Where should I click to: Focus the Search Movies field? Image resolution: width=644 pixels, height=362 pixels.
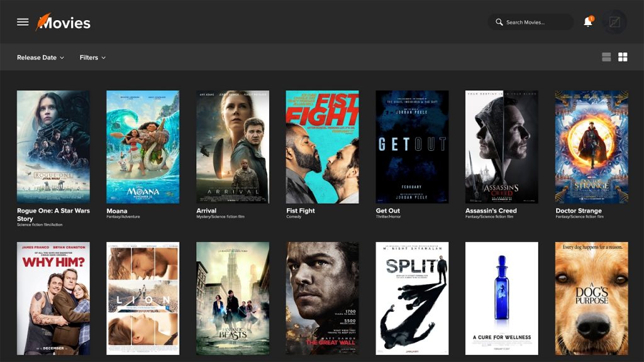pos(531,22)
